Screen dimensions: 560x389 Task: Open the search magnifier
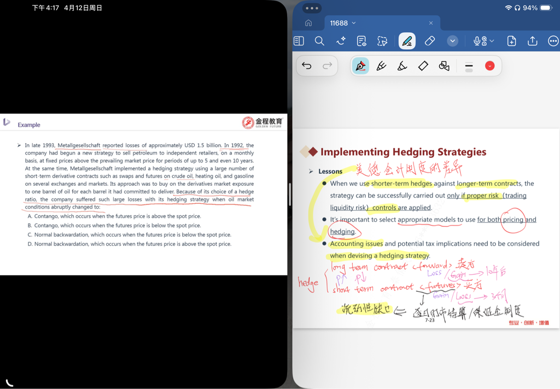coord(319,41)
